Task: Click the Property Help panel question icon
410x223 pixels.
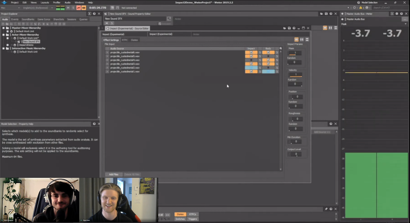Action: click(x=94, y=124)
